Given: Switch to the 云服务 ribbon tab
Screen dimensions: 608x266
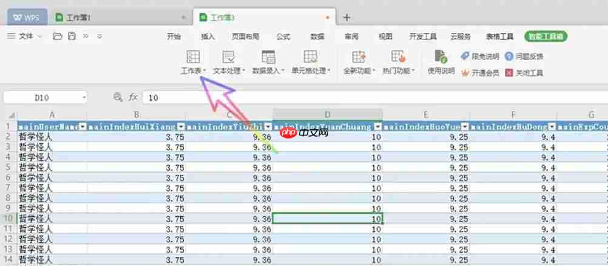Looking at the screenshot, I should coord(461,36).
